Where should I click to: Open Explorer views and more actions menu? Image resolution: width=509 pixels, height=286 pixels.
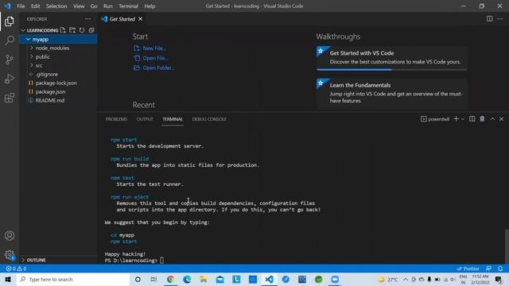[88, 19]
